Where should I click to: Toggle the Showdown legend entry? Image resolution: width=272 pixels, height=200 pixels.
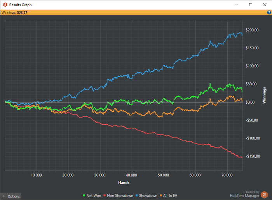point(146,195)
